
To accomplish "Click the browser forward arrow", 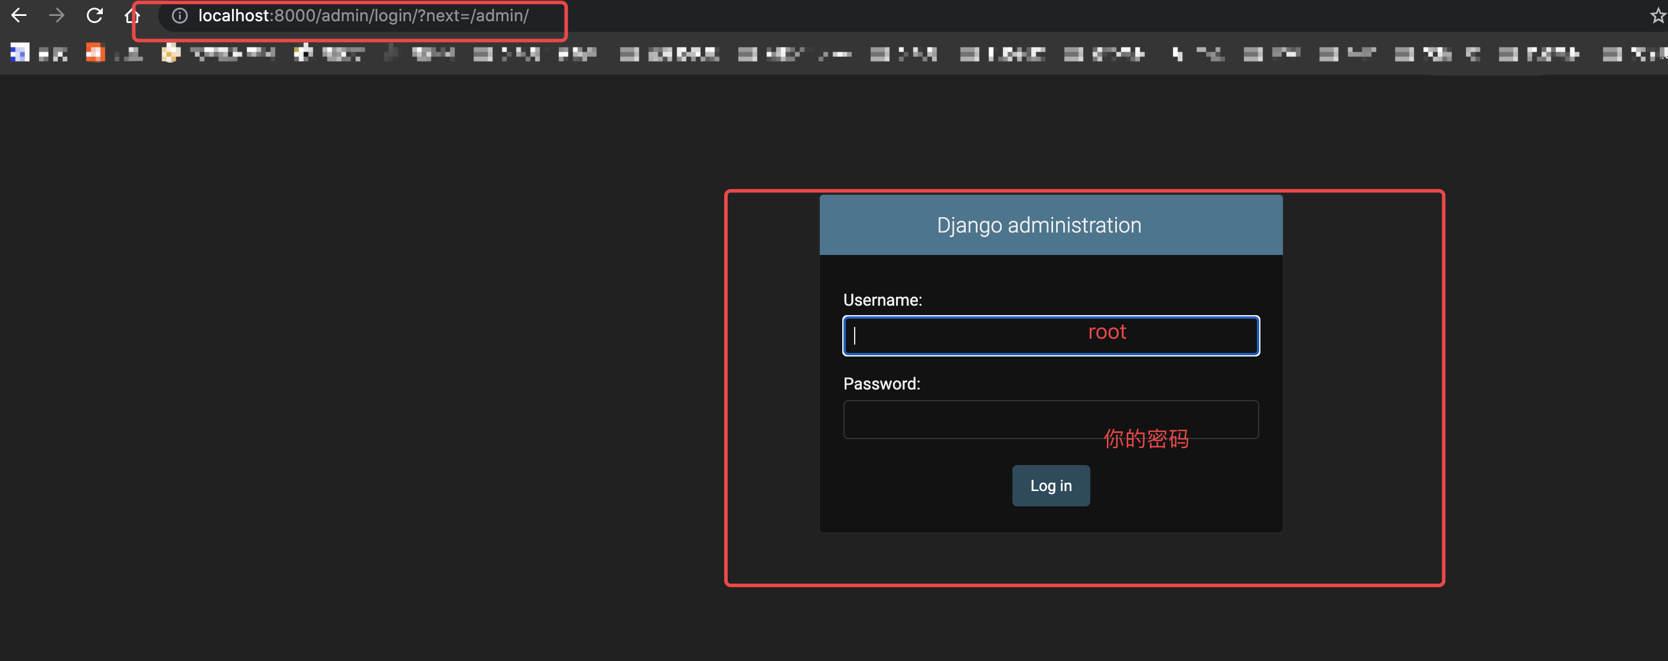I will coord(57,15).
